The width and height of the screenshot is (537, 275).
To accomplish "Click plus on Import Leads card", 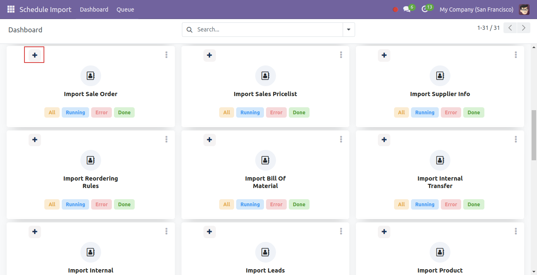I will [210, 232].
